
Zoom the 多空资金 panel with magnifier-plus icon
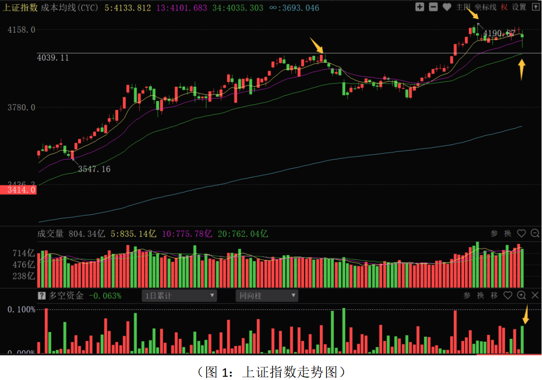[x=521, y=295]
